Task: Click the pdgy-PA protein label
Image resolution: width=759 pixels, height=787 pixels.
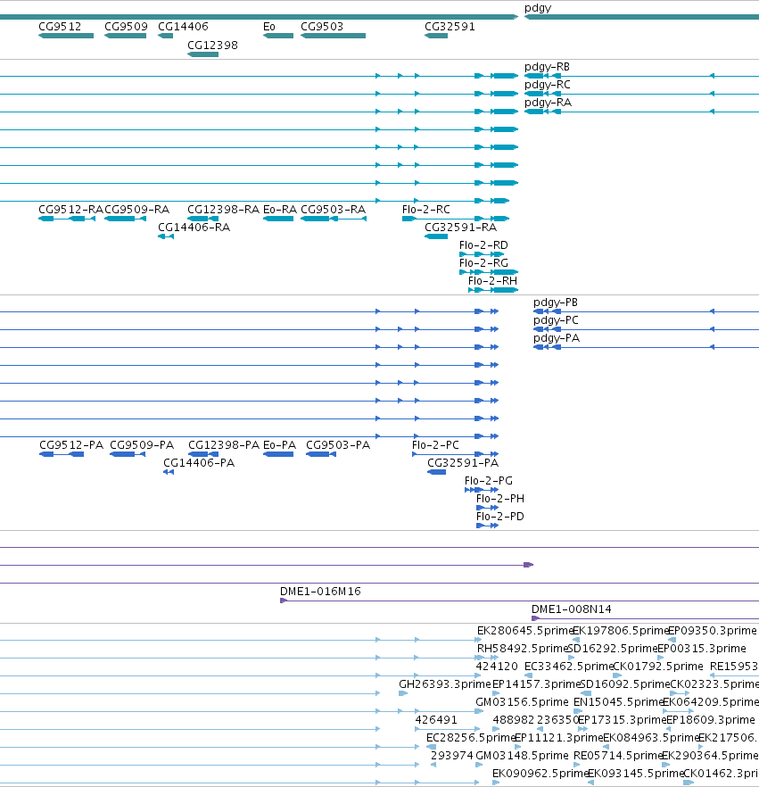Action: 557,338
